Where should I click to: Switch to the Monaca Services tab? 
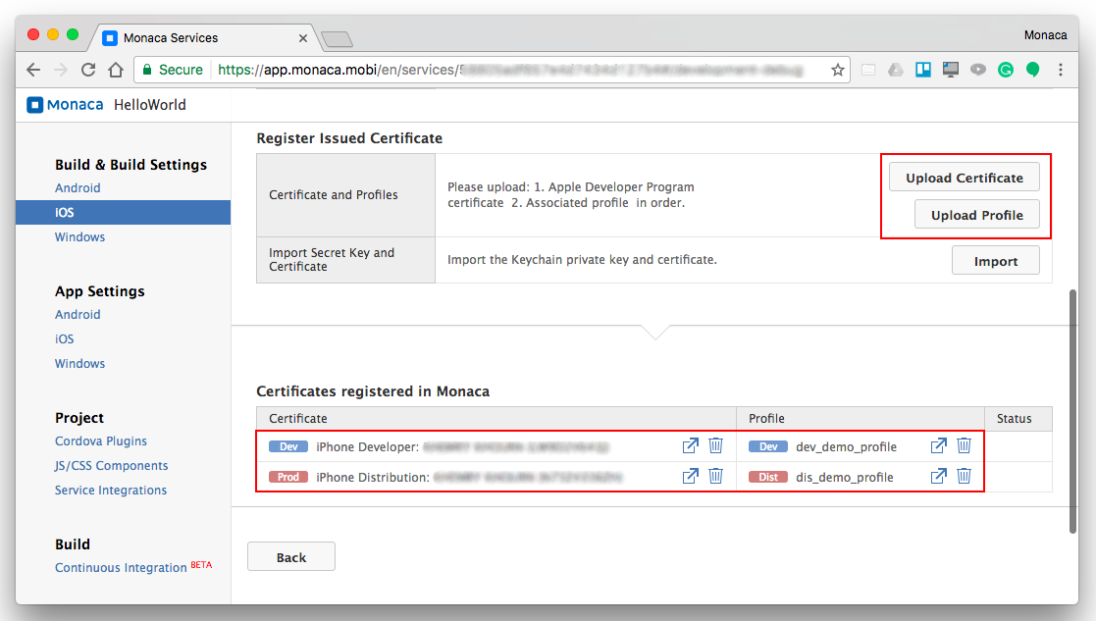[171, 38]
